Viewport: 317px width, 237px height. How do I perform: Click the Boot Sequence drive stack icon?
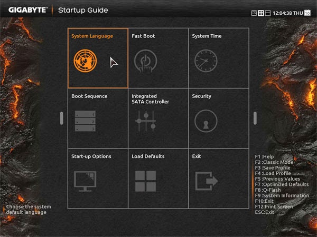click(x=85, y=121)
